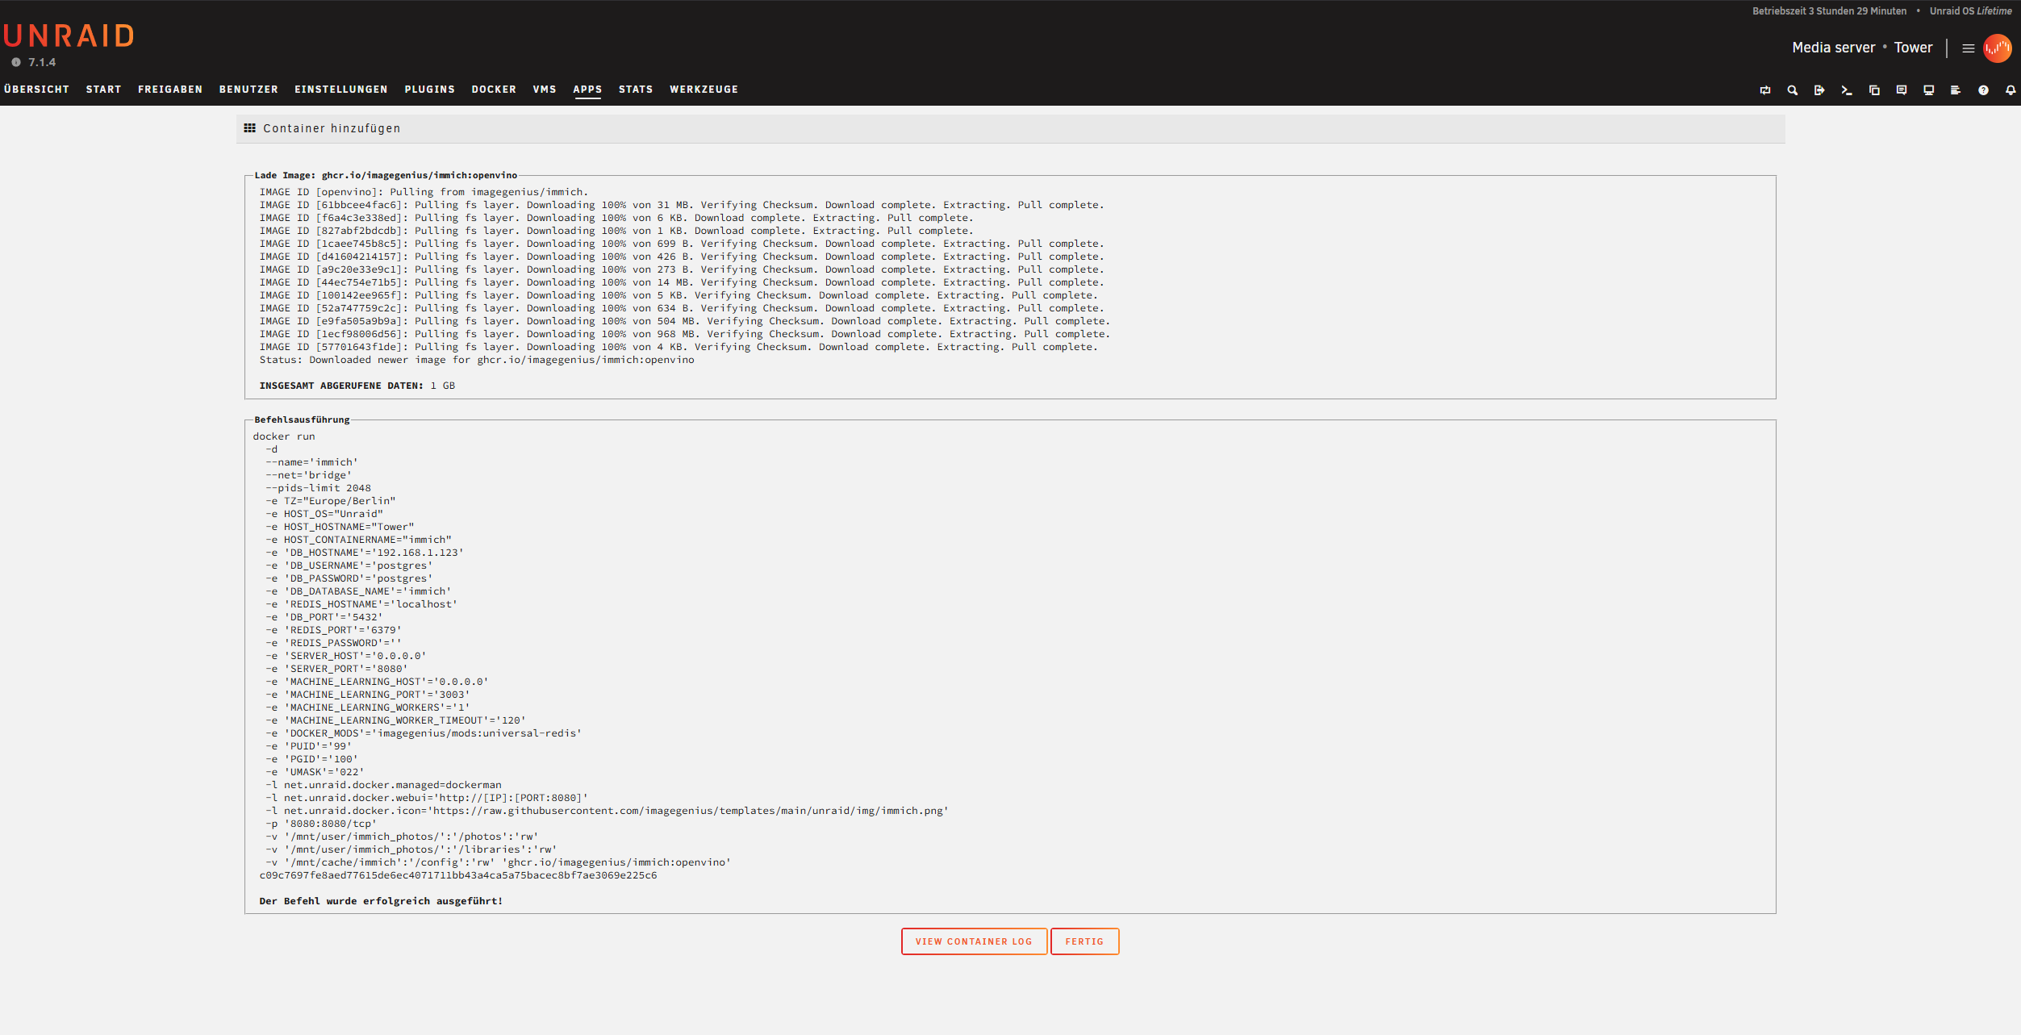Open the Werkzeuge menu item
Screen dimensions: 2021x1035
[704, 90]
